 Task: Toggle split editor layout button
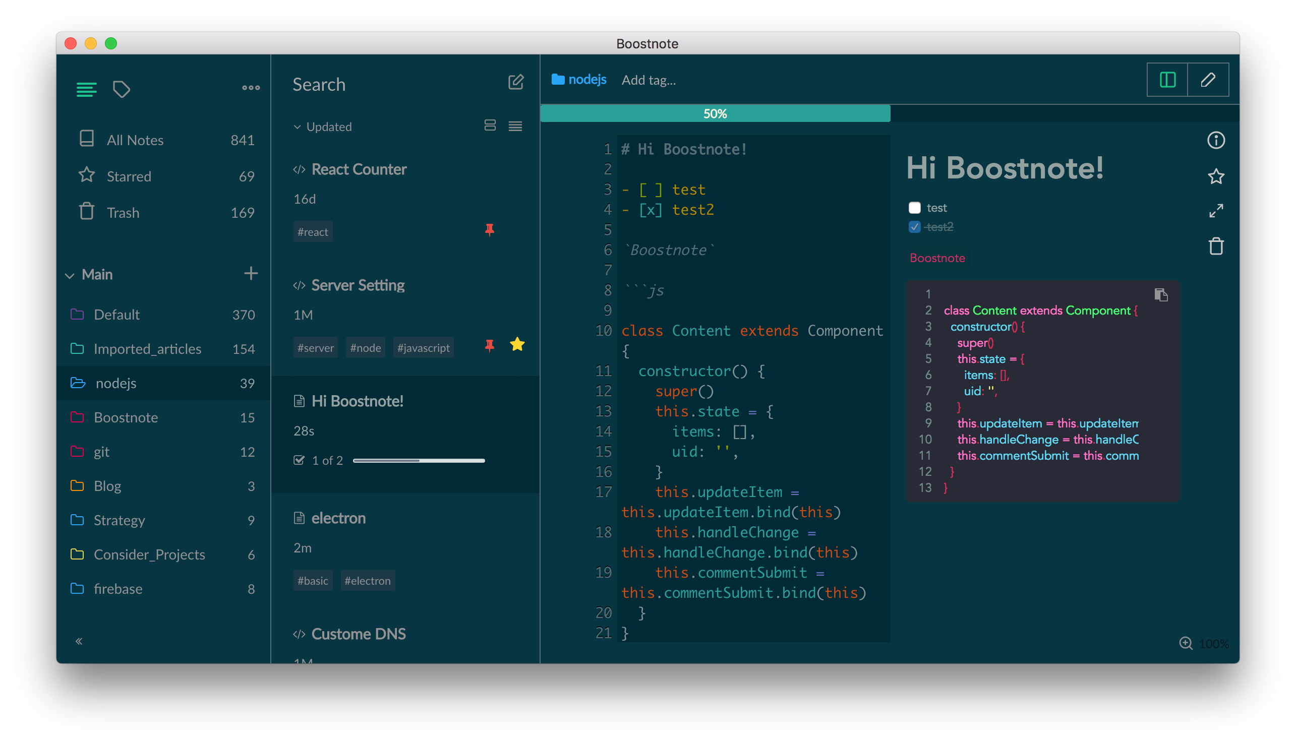pyautogui.click(x=1167, y=80)
